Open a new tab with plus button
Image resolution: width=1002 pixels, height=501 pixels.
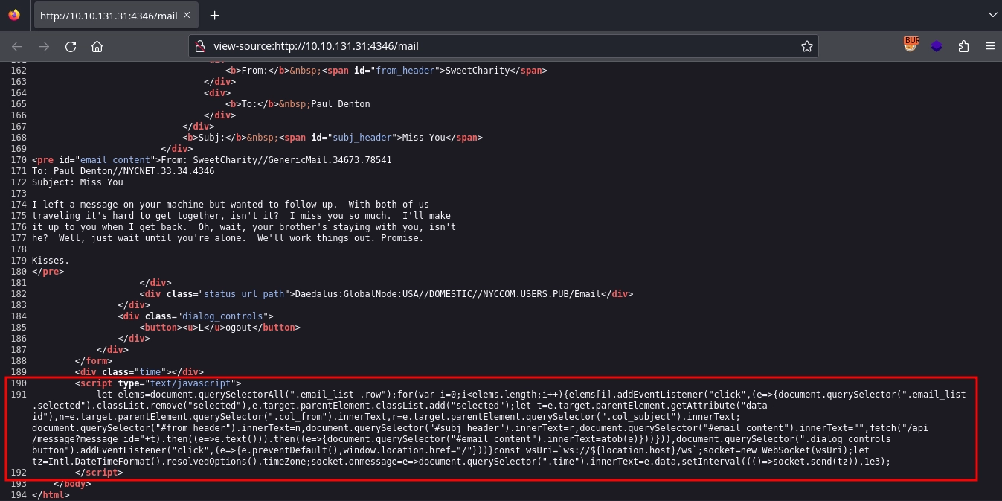[x=215, y=15]
